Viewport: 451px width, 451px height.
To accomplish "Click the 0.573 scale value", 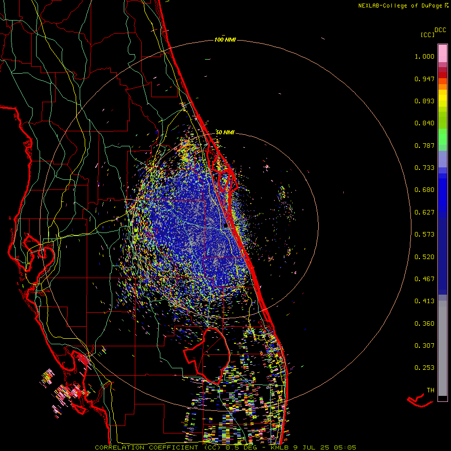I will click(x=424, y=235).
